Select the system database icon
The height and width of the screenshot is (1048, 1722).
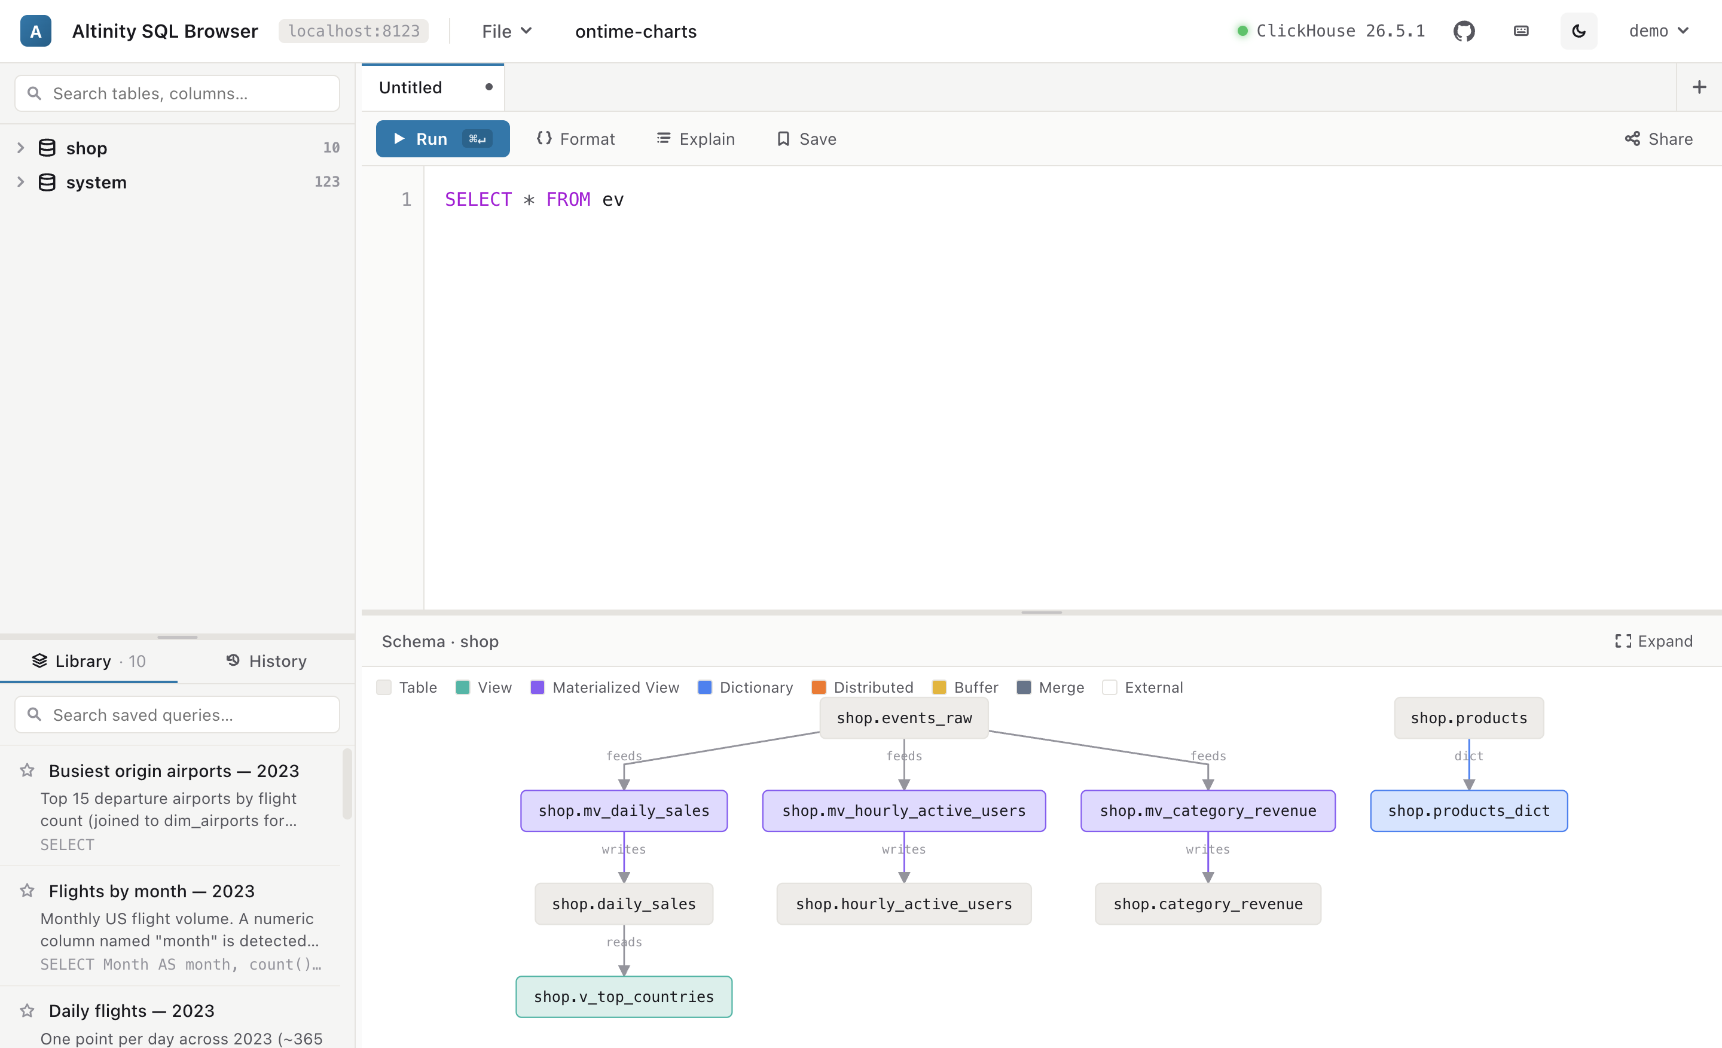click(47, 182)
